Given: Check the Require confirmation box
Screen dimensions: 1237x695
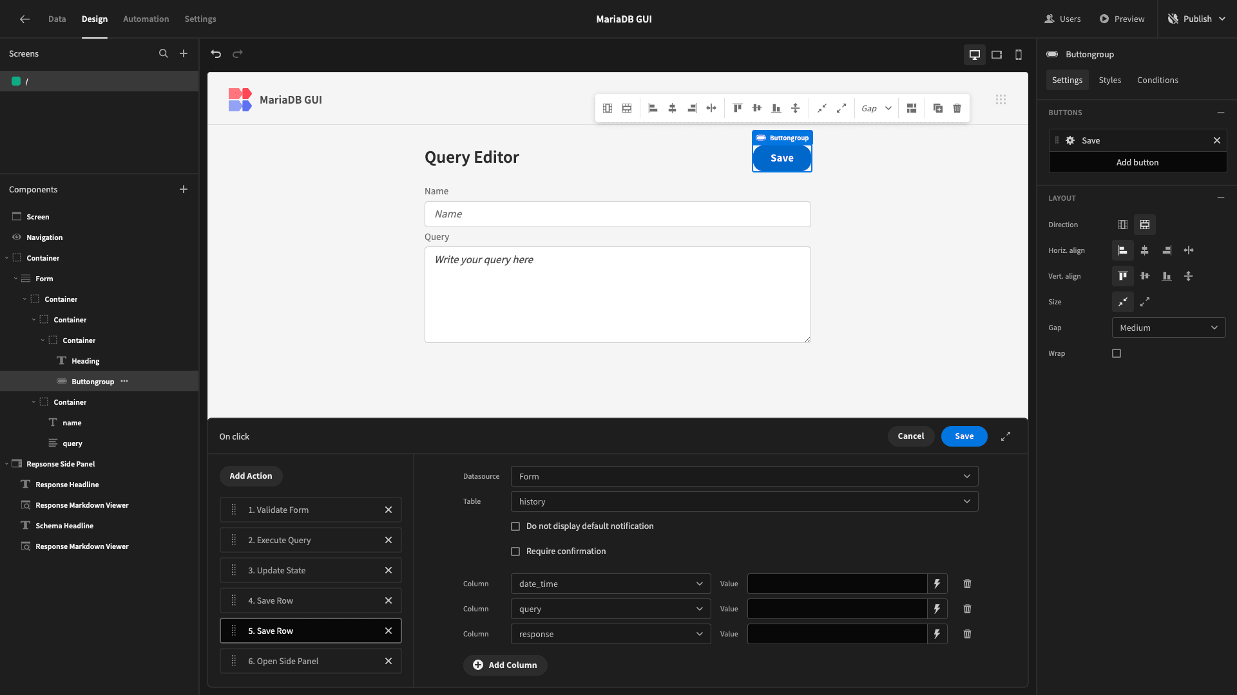Looking at the screenshot, I should (515, 551).
